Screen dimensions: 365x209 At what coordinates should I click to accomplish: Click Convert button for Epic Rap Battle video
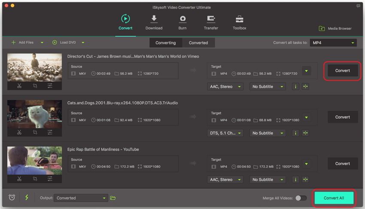pyautogui.click(x=342, y=164)
